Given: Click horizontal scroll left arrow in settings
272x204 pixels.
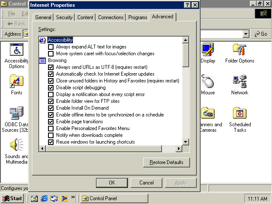Looking at the screenshot, I should (x=42, y=149).
